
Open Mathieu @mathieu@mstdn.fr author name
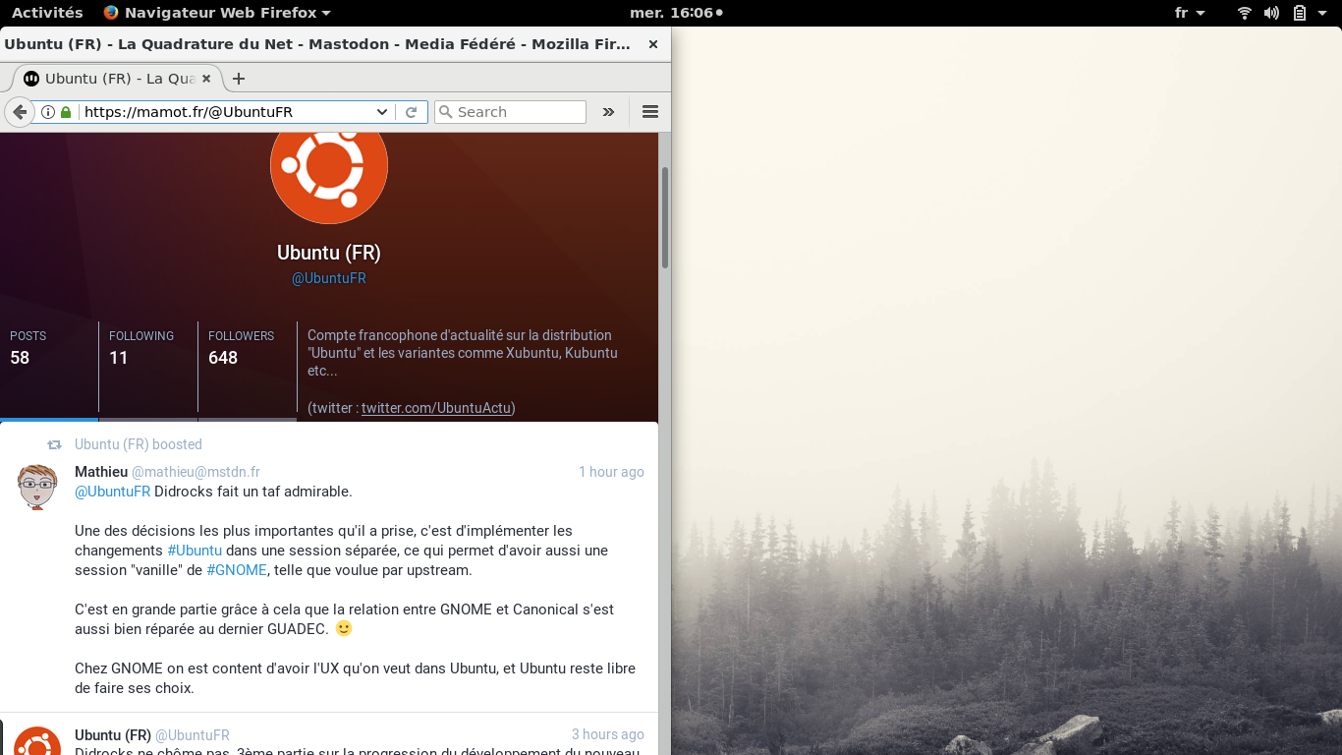167,472
